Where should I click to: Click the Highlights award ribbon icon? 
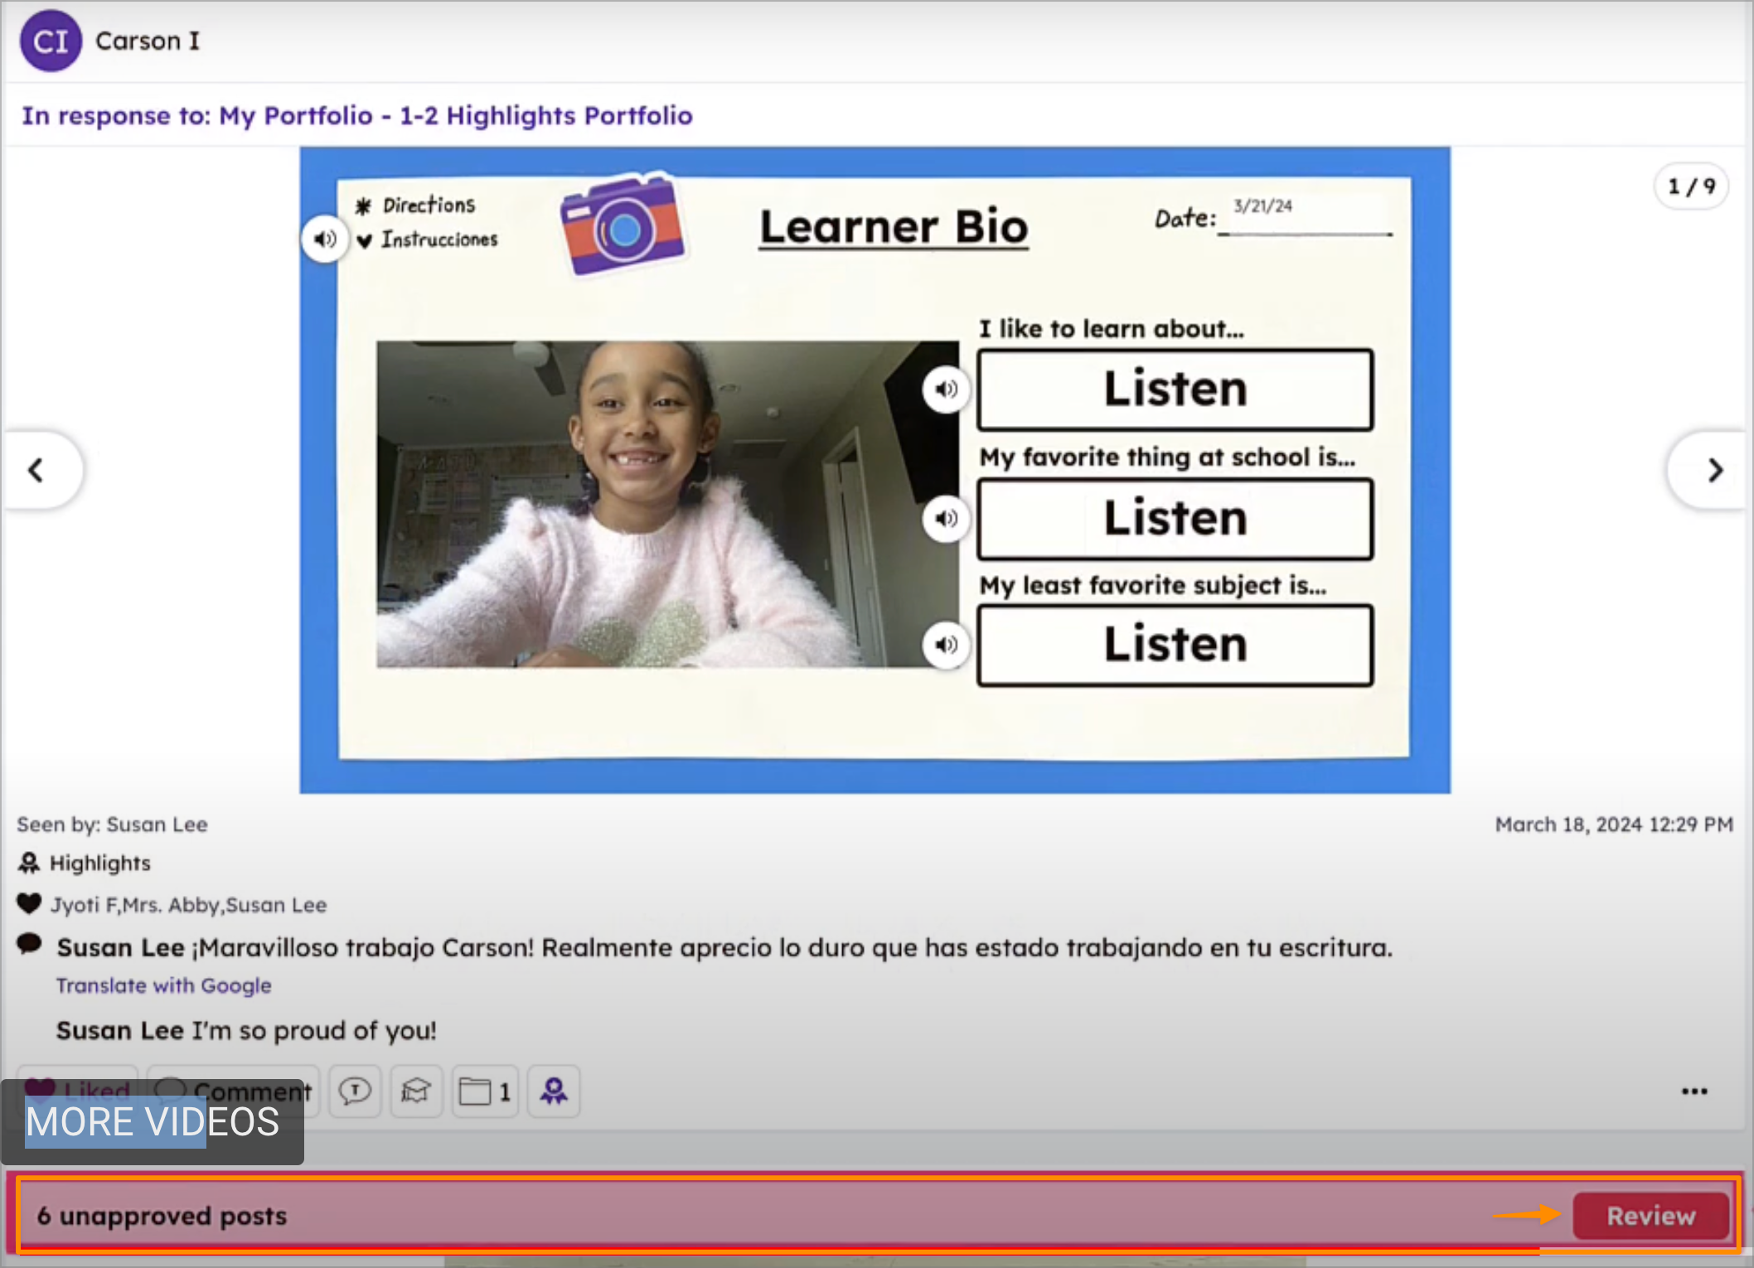click(x=553, y=1091)
